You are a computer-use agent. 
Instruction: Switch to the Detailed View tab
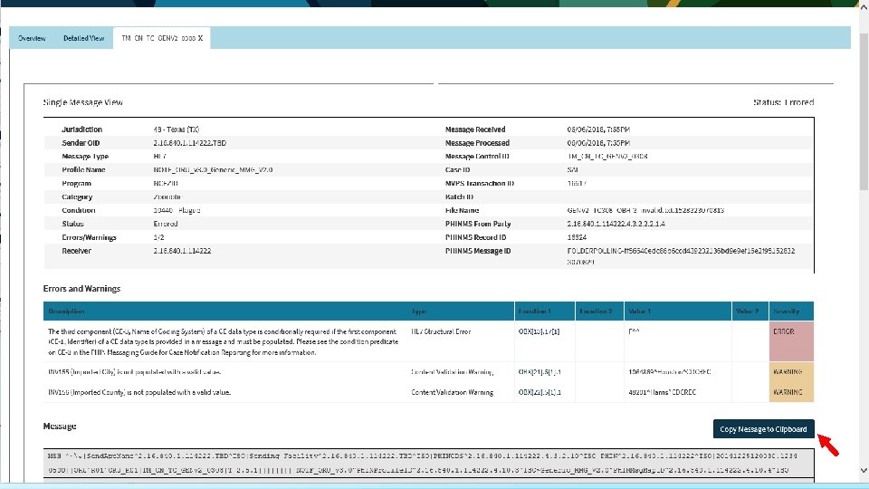(x=83, y=38)
